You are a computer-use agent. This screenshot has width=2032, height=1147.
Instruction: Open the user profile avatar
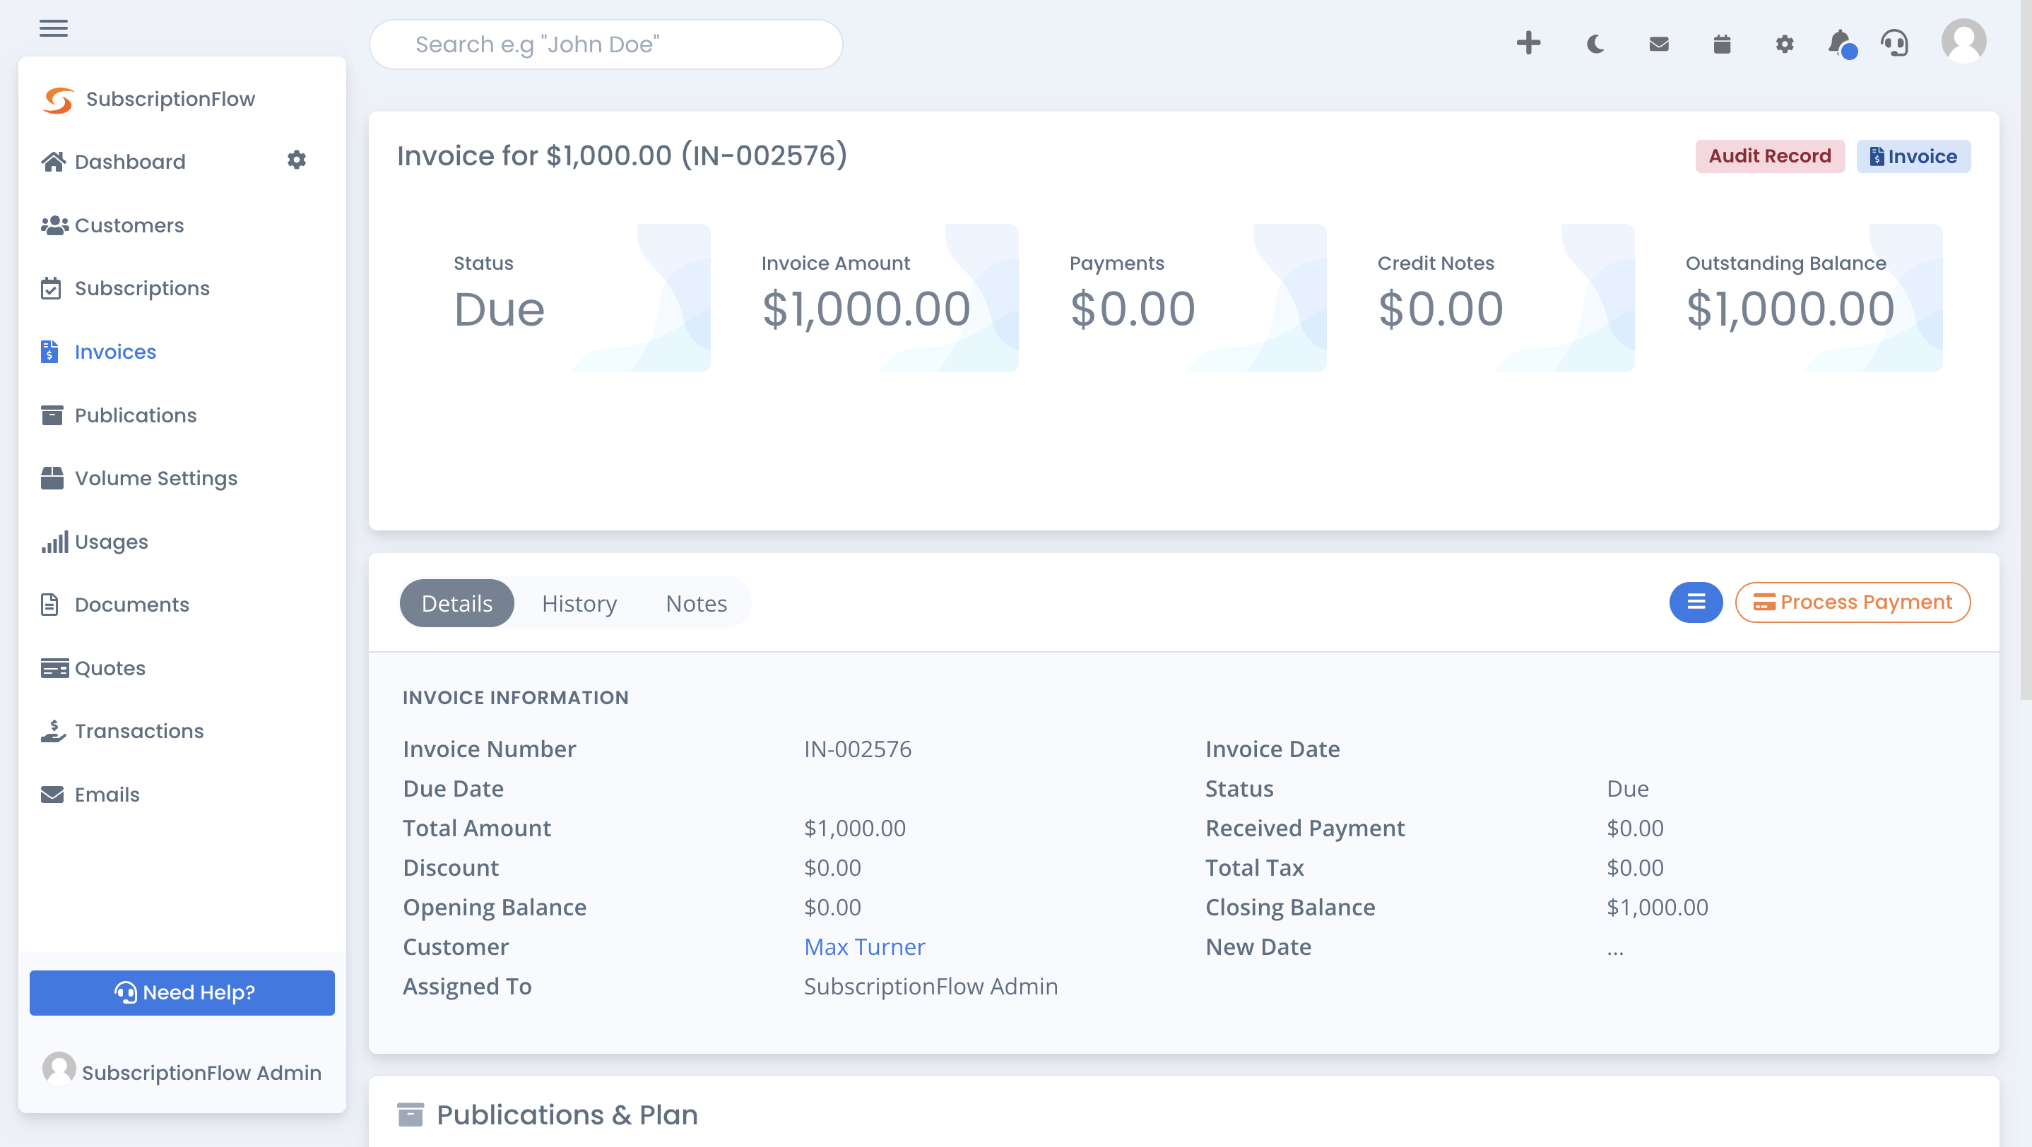[1963, 41]
